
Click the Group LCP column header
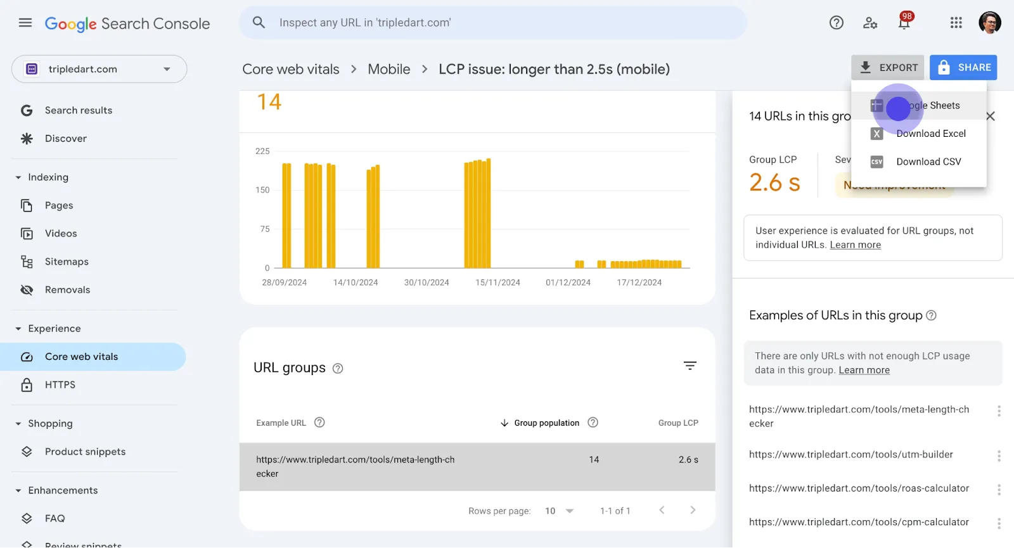(x=678, y=423)
